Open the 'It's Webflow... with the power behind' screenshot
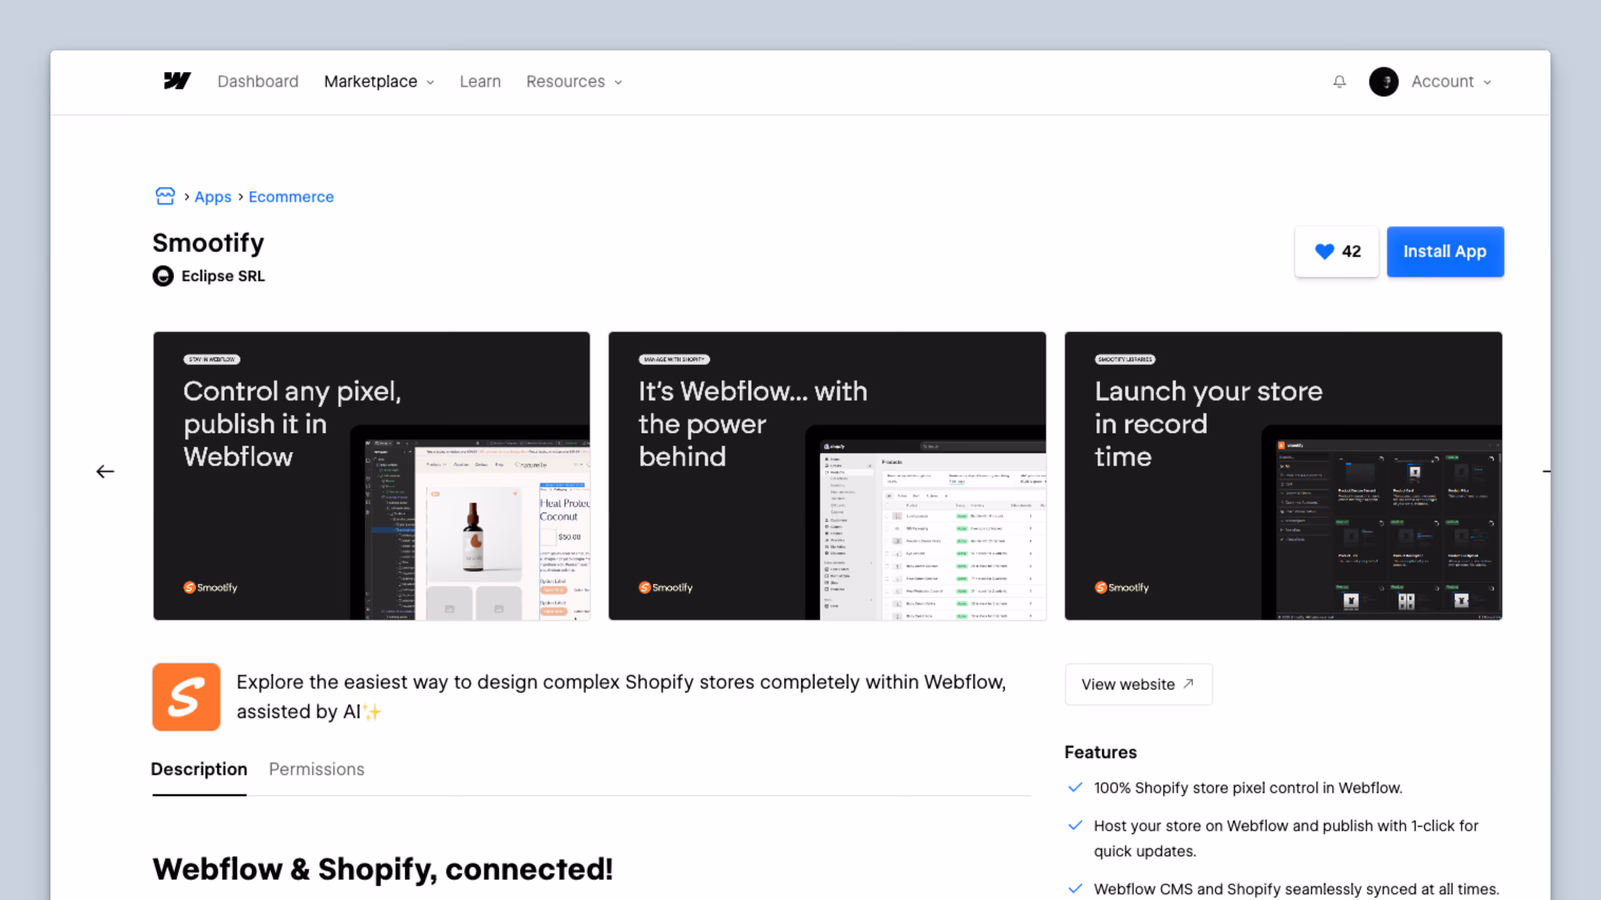 [827, 476]
